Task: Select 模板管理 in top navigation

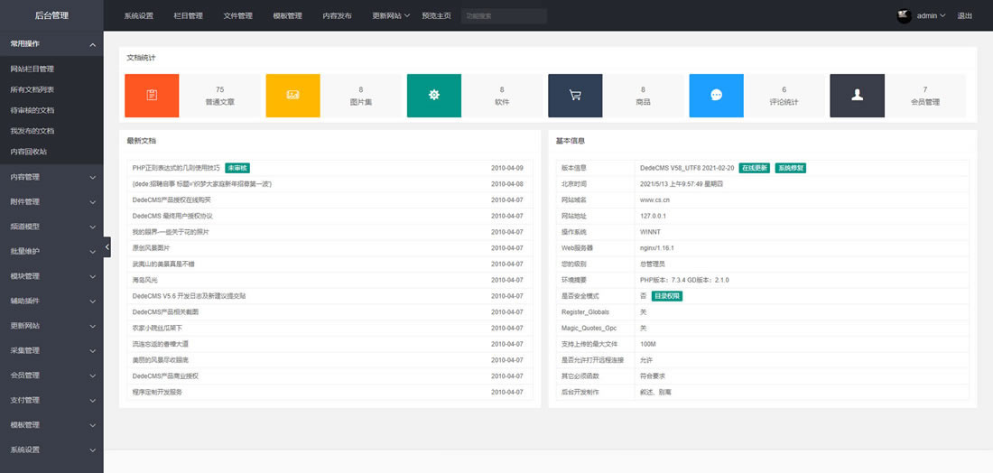Action: pyautogui.click(x=287, y=15)
